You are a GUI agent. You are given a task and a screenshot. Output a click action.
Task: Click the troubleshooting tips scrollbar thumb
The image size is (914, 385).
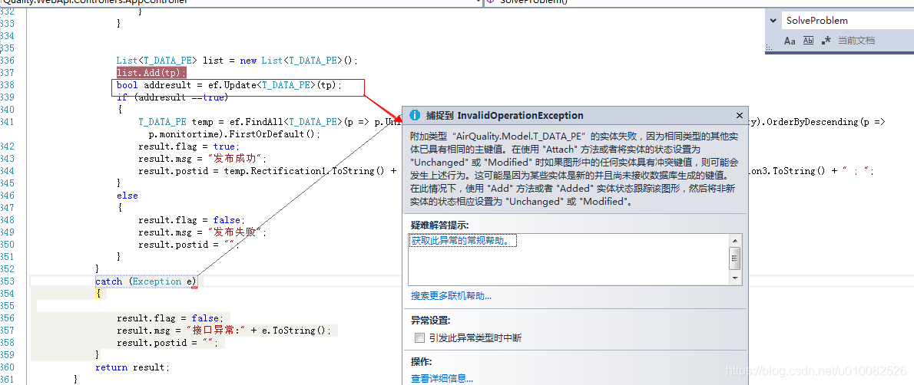click(736, 258)
